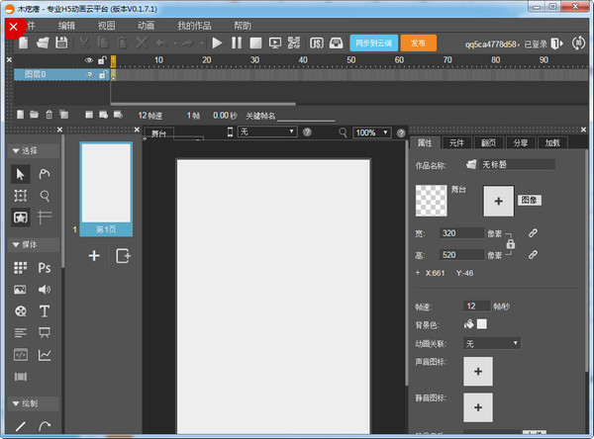Click the save floppy disk icon

[x=61, y=44]
